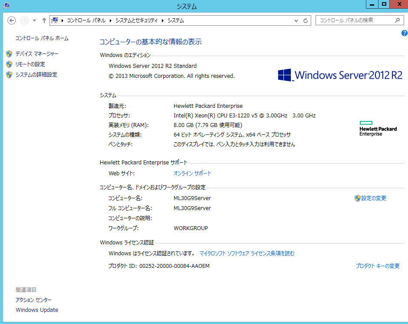Select システム breadcrumb in the address bar

[x=175, y=20]
